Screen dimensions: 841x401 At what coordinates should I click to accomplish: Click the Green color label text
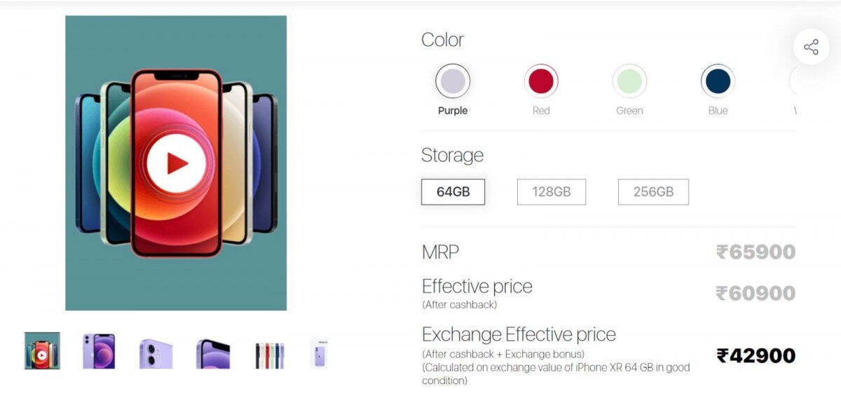[x=629, y=111]
